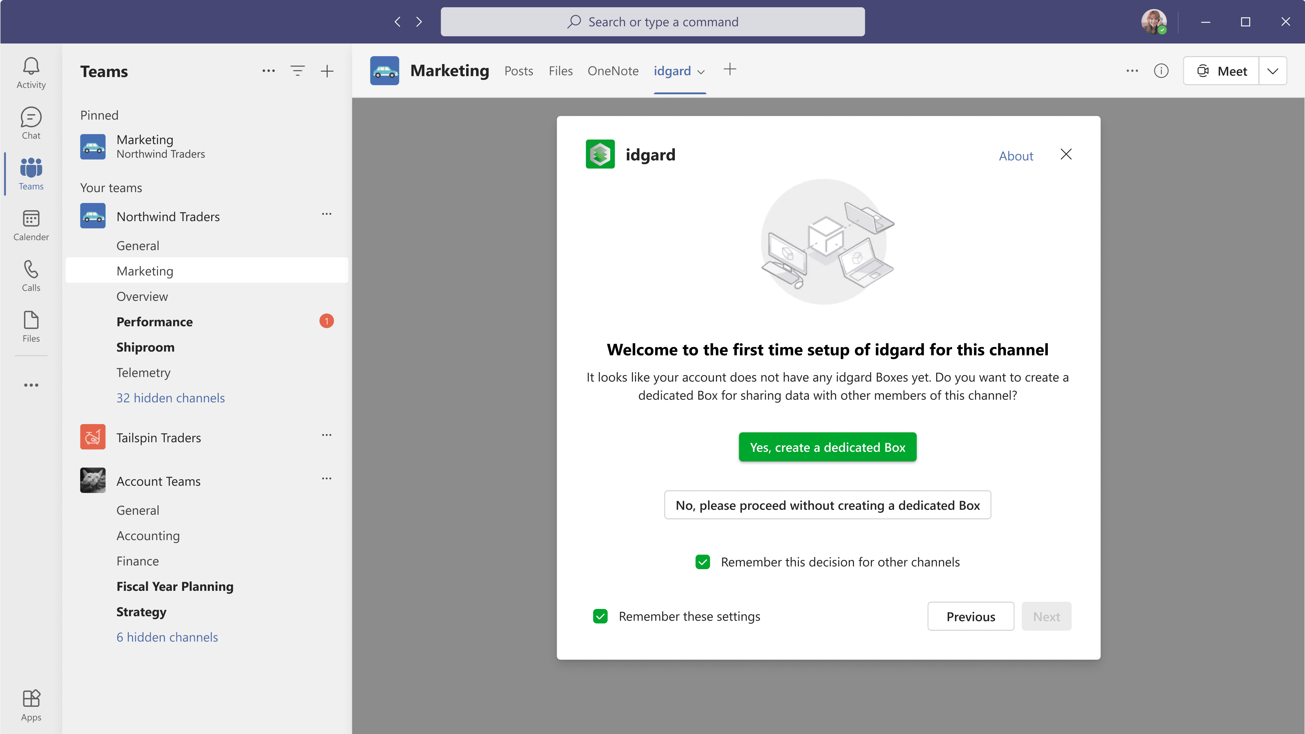Switch to the OneNote tab

(x=613, y=71)
